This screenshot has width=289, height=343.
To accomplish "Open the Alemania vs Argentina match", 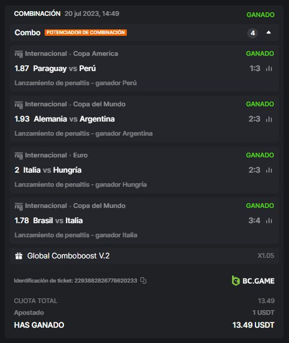I will click(x=74, y=119).
